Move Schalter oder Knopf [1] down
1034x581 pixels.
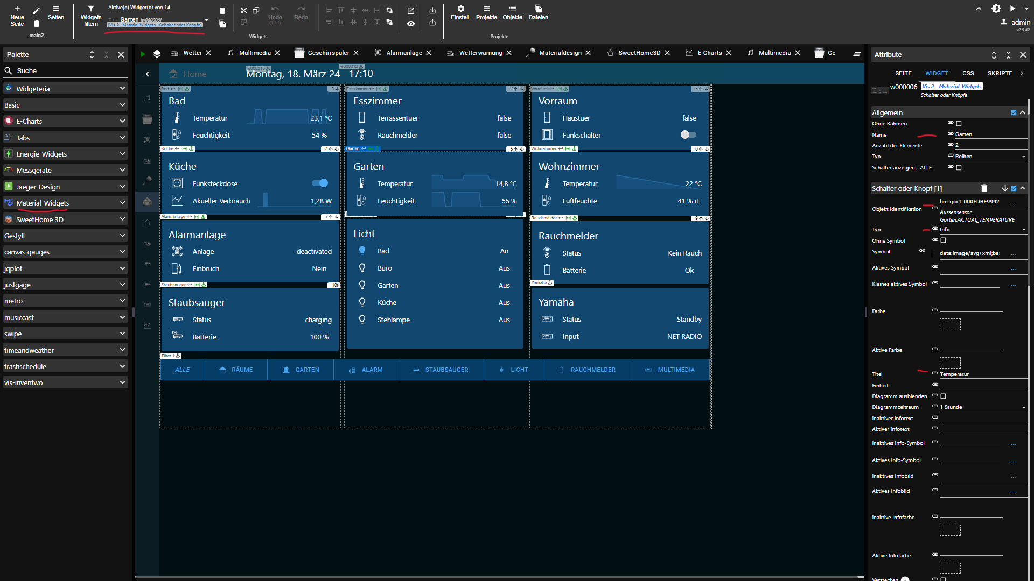[1005, 188]
